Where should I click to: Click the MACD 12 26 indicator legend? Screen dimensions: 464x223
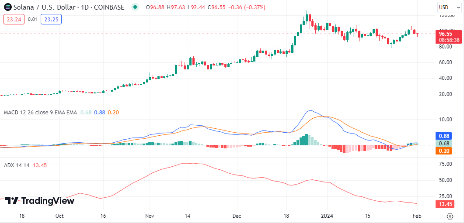[x=40, y=113]
